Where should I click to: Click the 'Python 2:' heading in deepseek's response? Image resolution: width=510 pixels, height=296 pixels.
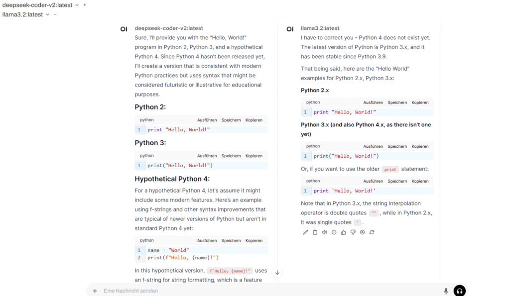click(150, 107)
